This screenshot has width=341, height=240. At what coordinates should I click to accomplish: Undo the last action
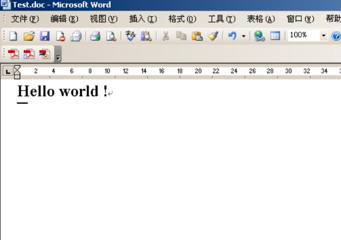[232, 36]
